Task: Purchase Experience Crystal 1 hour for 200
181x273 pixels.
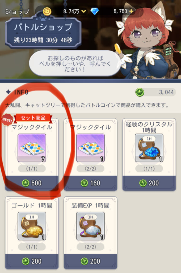Action: (x=149, y=183)
